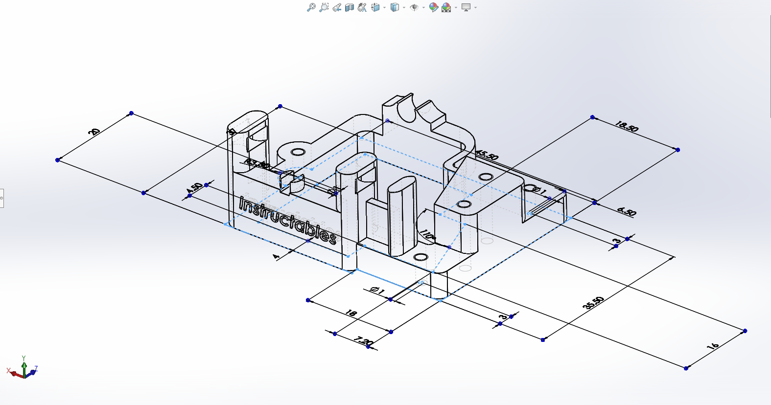The image size is (771, 405).
Task: Select the 35.50 dimension text
Action: tap(593, 303)
